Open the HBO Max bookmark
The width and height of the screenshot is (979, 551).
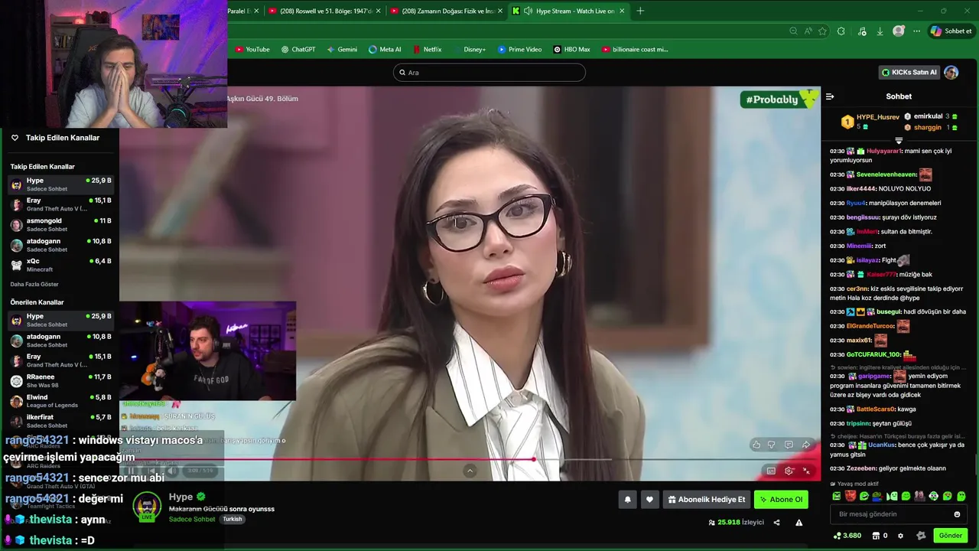(x=571, y=49)
